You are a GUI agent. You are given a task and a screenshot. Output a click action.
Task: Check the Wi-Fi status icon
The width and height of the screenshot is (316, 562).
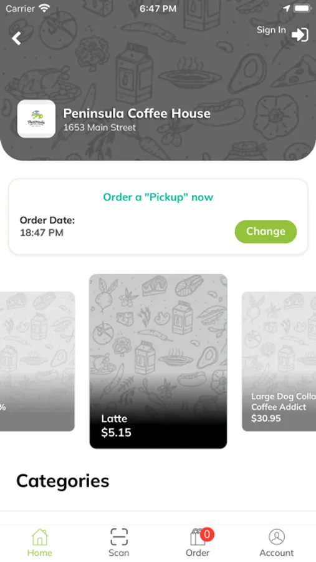click(x=44, y=9)
